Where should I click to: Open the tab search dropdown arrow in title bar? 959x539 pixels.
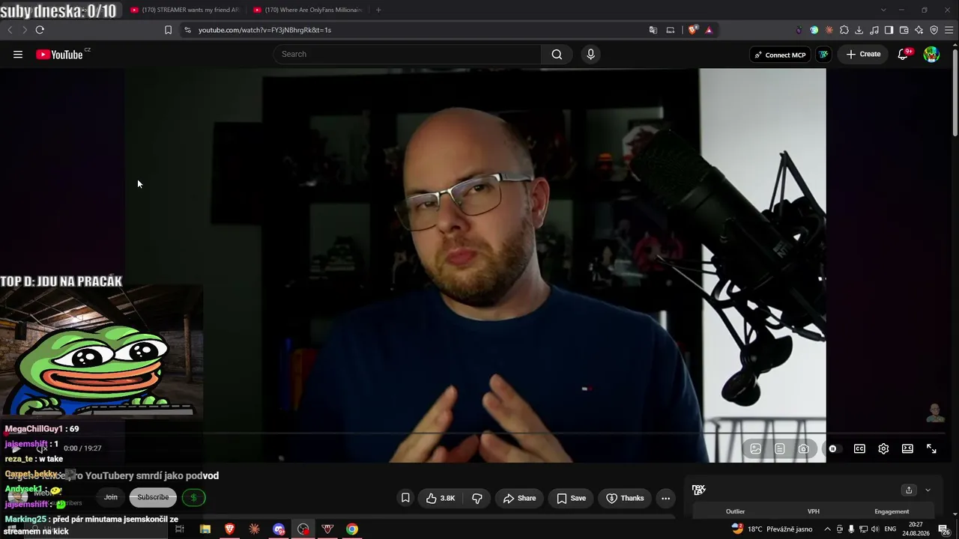[x=883, y=10]
